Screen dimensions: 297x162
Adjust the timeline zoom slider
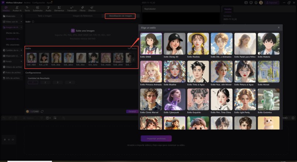pyautogui.click(x=286, y=118)
